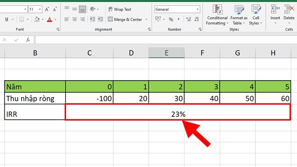Viewport: 297px width, 167px height.
Task: Align text to the left
Action: (x=67, y=19)
